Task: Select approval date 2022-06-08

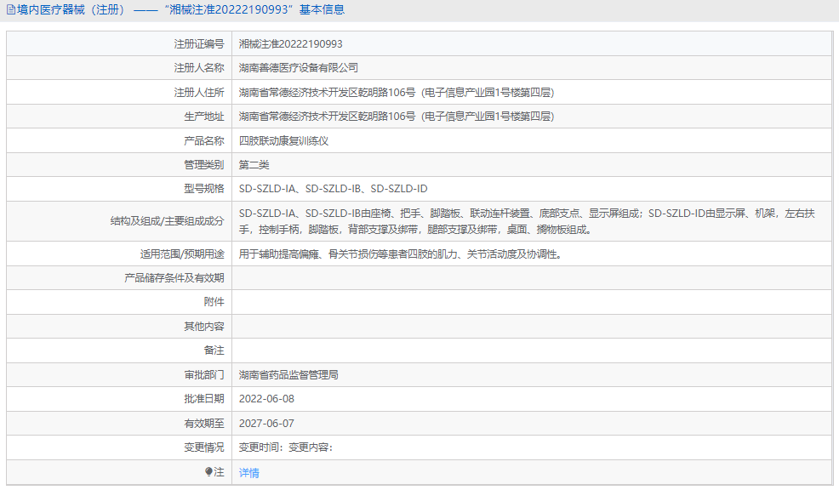Action: click(266, 399)
